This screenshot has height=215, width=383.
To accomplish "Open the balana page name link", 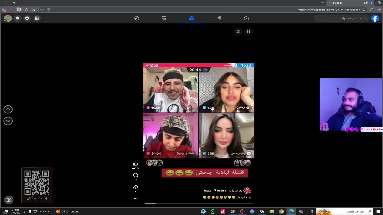I will [x=230, y=191].
